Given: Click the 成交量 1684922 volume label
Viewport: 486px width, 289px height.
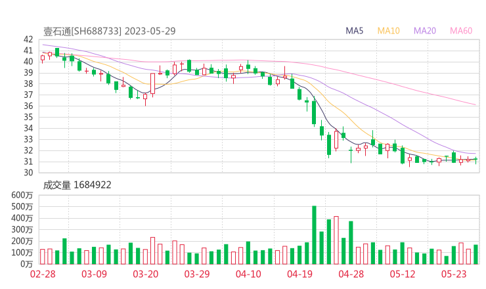Looking at the screenshot, I should [x=77, y=185].
